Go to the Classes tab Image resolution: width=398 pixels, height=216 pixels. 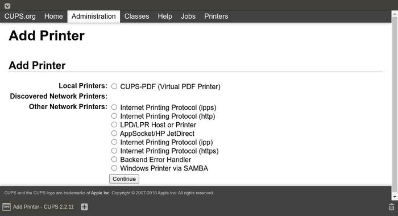(136, 16)
